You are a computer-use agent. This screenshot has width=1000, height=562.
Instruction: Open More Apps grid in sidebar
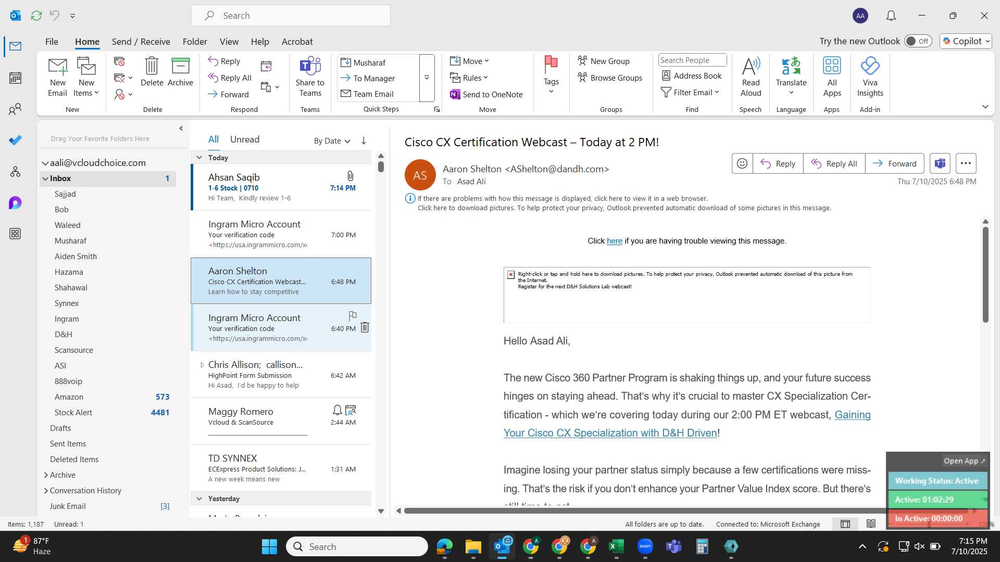(15, 234)
